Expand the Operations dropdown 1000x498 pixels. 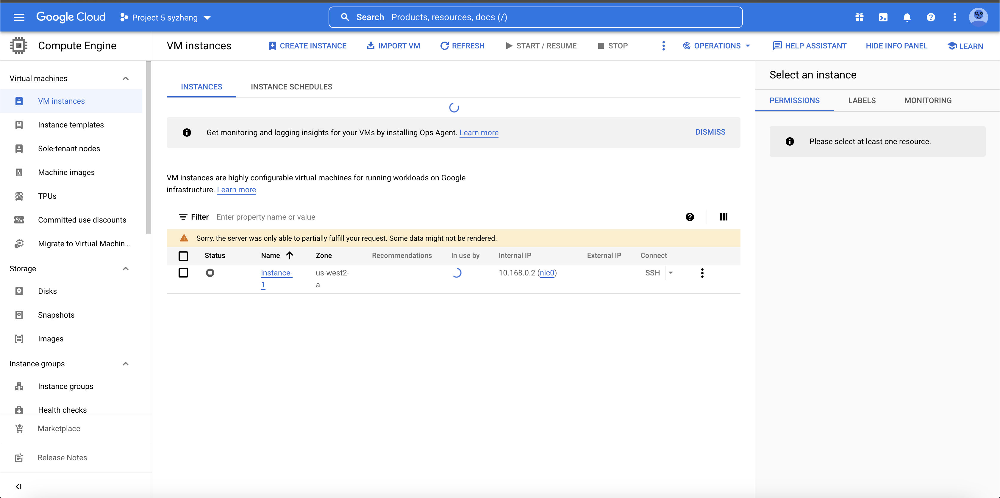[717, 46]
